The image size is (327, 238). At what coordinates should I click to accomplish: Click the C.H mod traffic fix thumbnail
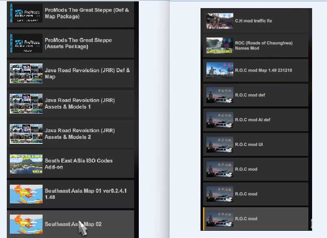coord(220,21)
